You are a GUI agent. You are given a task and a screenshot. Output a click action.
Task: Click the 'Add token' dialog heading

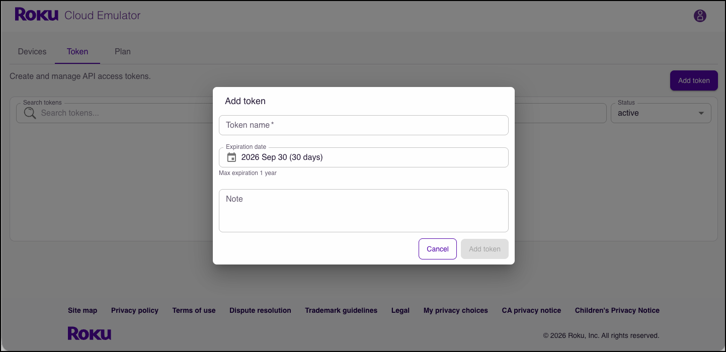click(x=245, y=101)
